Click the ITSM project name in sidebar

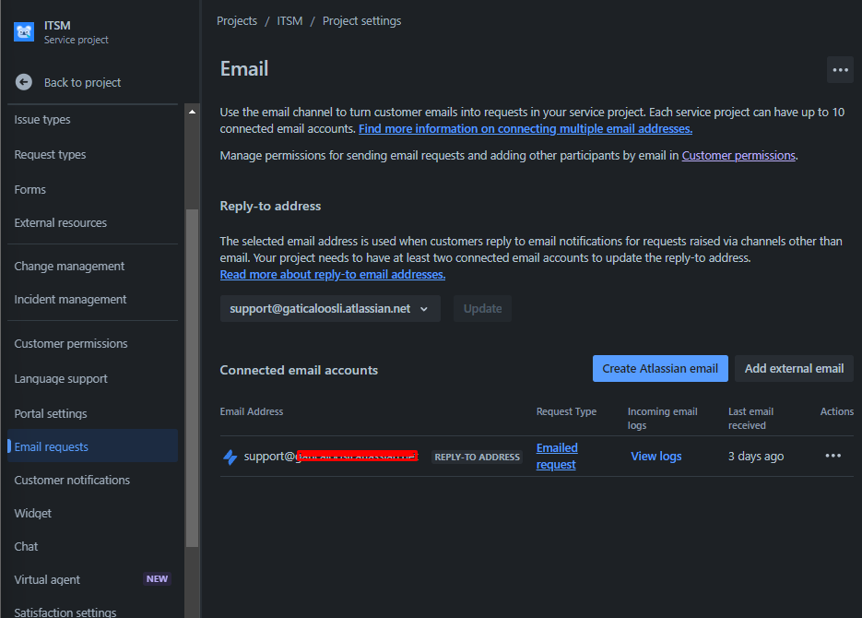tap(57, 25)
